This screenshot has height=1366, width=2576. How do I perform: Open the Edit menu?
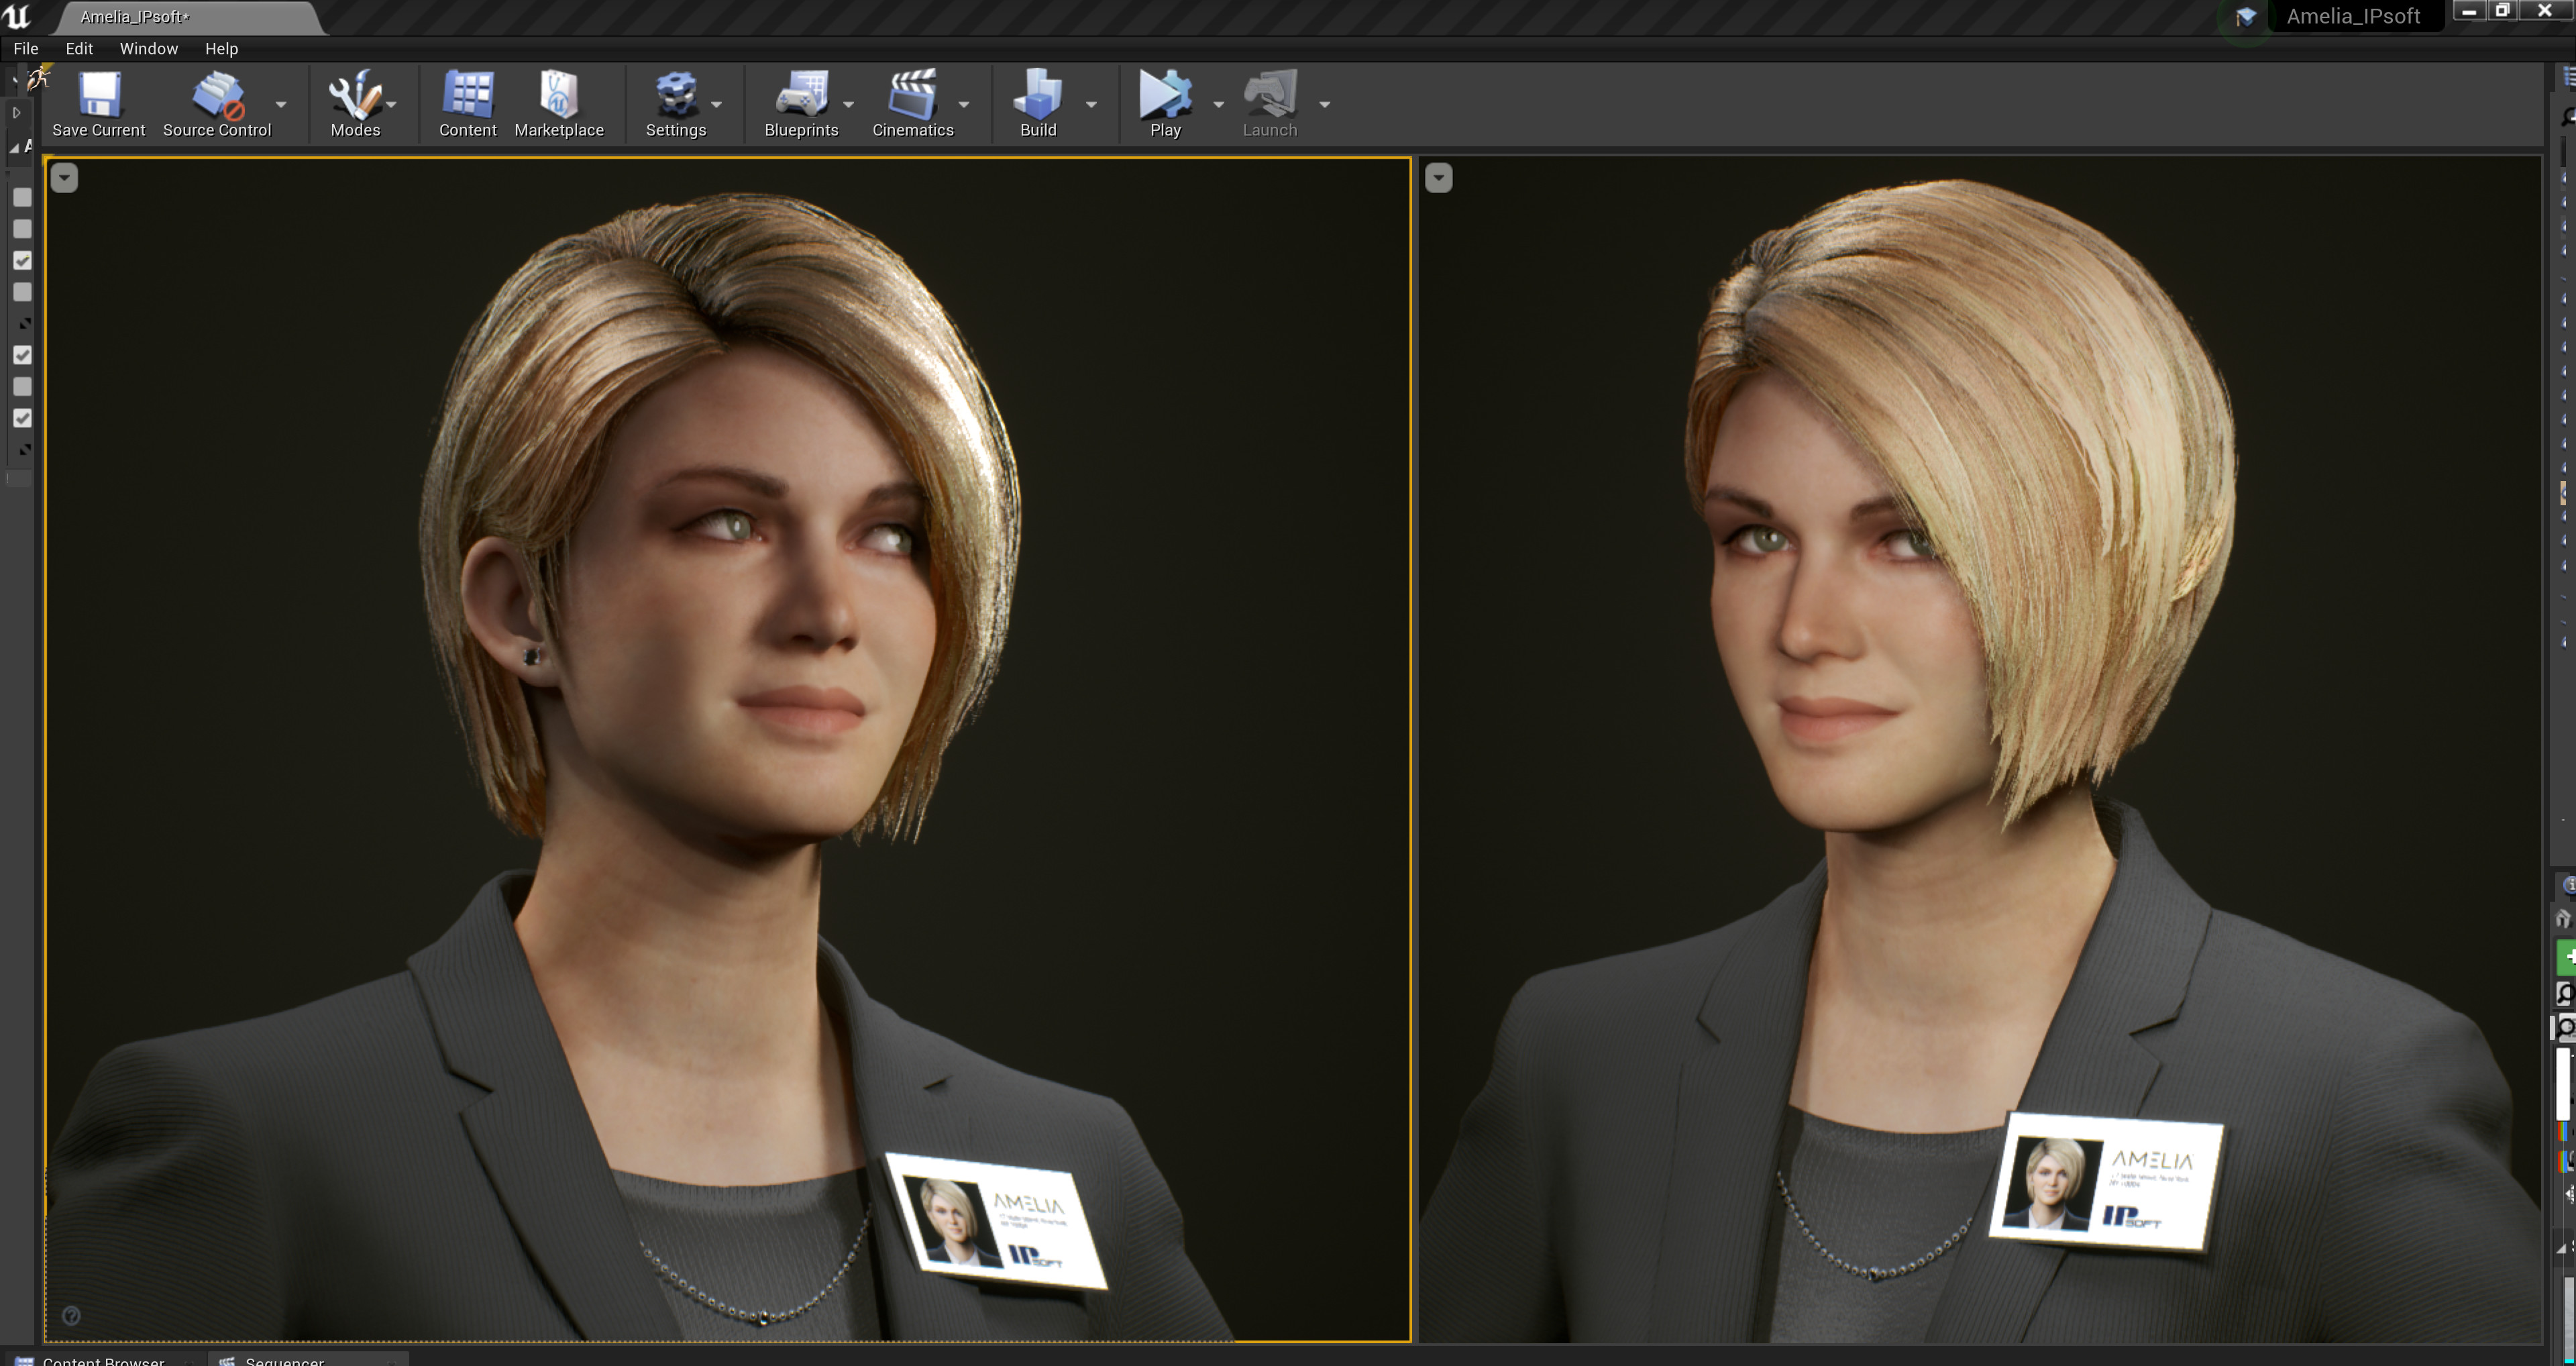point(79,48)
